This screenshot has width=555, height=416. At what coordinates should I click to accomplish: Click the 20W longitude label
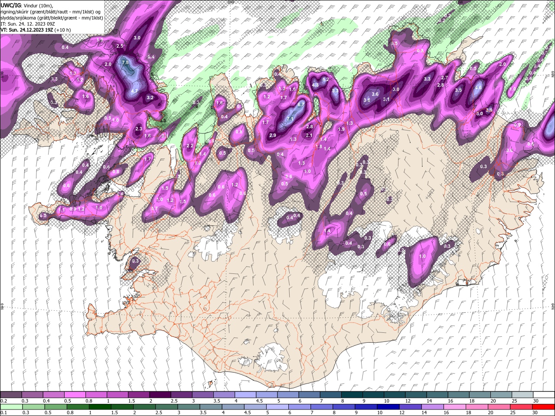pos(230,2)
